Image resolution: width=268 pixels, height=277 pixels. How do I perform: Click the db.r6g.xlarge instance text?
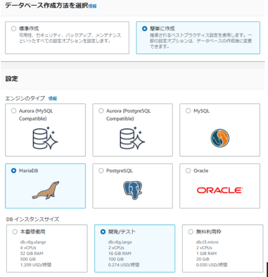click(33, 242)
